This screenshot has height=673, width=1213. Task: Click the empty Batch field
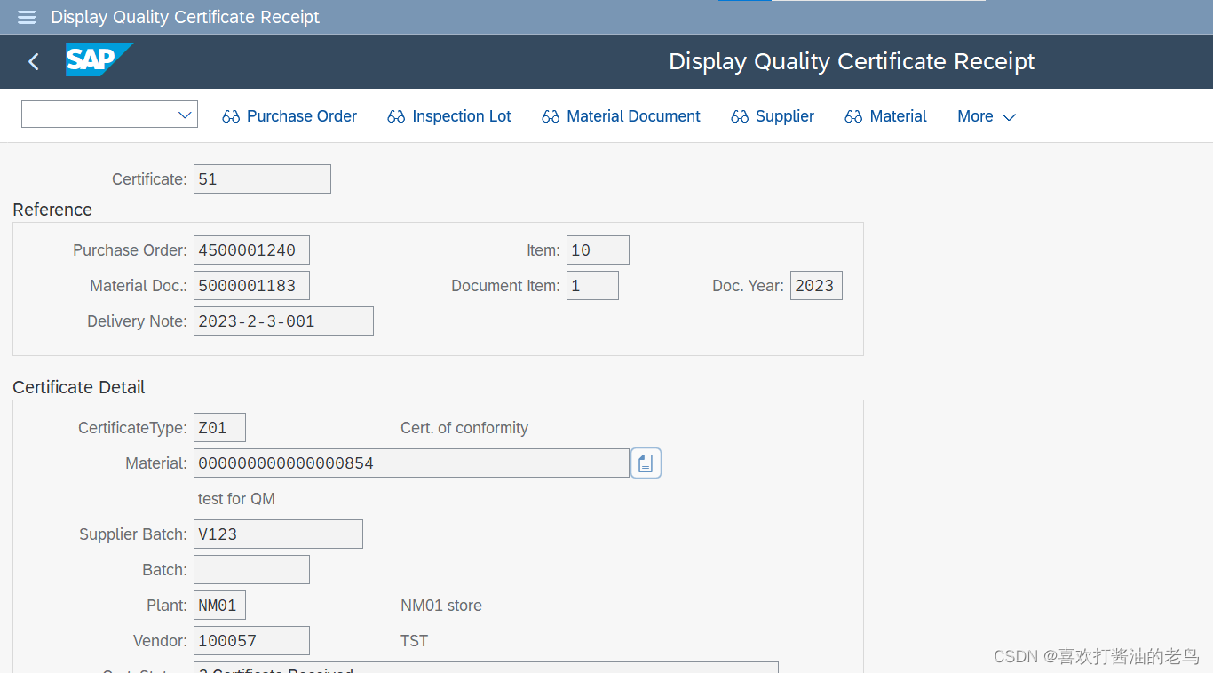point(251,569)
